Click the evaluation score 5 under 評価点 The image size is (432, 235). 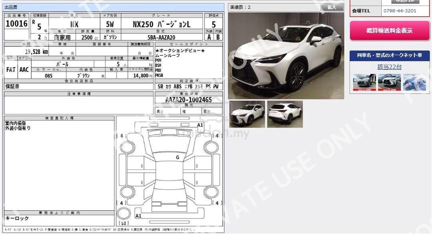tap(214, 24)
